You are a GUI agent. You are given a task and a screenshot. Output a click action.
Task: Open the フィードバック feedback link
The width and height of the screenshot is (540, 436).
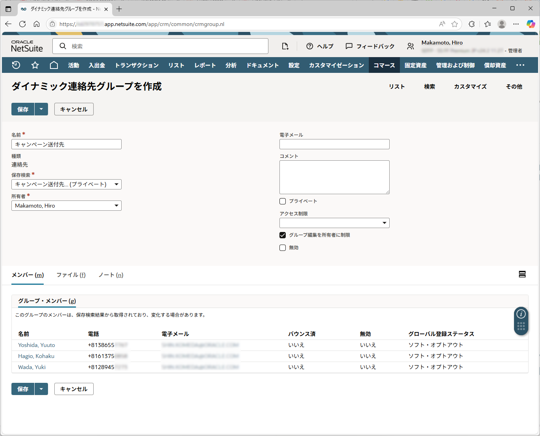pos(370,46)
